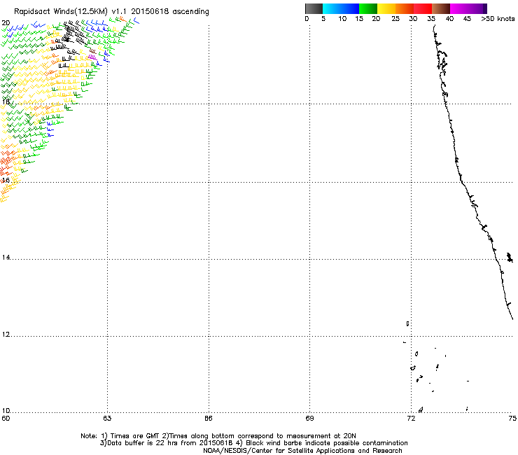Click the '>50 knots' legend label

498,19
